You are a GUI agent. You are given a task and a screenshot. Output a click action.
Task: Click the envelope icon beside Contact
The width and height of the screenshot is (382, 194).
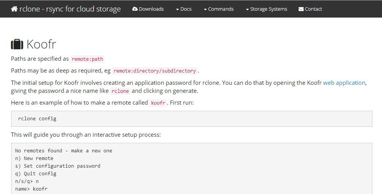(x=301, y=9)
